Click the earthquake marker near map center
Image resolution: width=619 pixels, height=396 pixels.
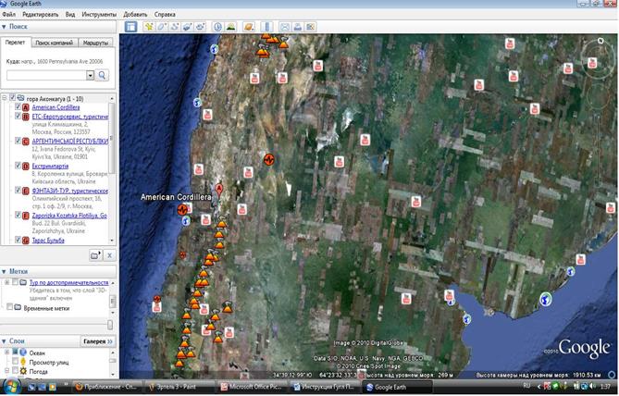269,159
